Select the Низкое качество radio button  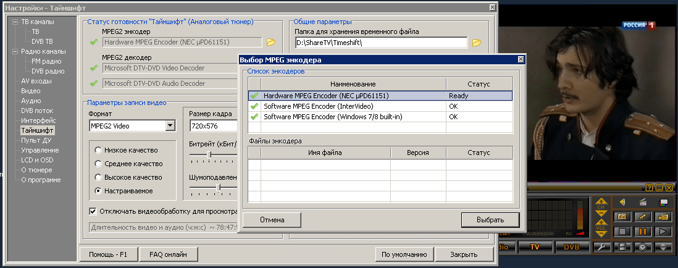(98, 150)
